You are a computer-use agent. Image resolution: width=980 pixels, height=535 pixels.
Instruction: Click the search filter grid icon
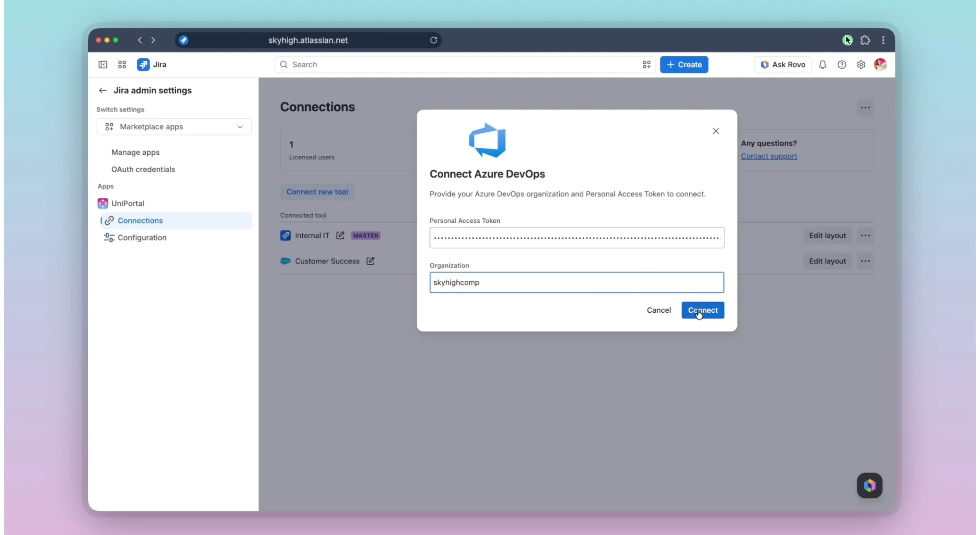click(x=646, y=65)
